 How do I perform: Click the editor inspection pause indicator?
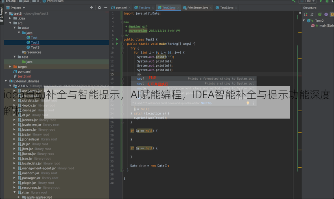coord(300,13)
